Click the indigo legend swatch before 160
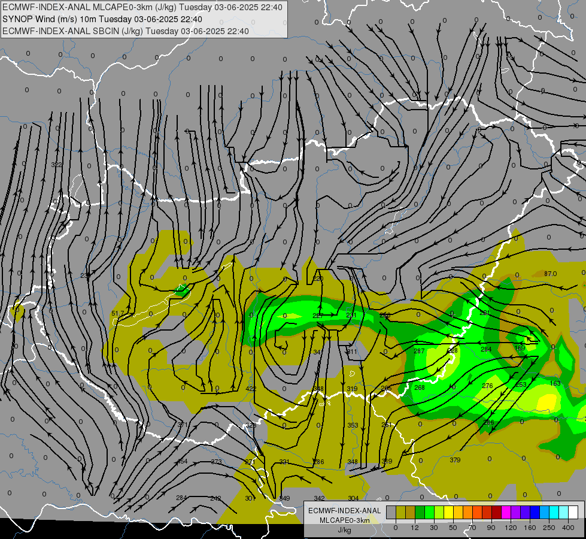Viewport: 586px width, 539px height. coord(526,512)
